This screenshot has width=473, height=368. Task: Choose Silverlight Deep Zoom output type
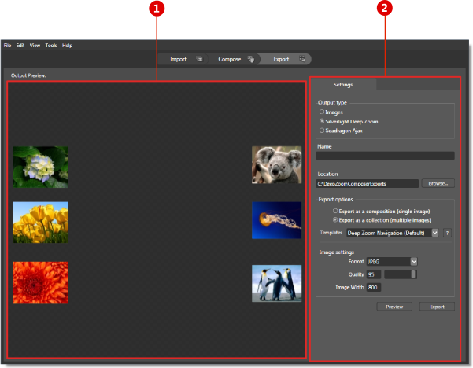point(322,122)
